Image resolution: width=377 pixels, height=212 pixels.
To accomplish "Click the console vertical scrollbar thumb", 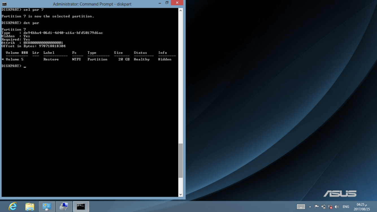I will (181, 161).
